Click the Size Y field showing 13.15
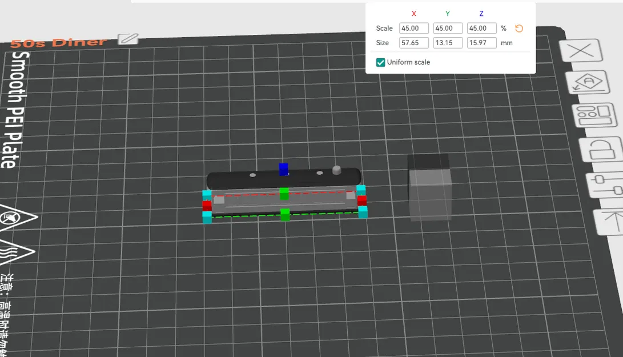The height and width of the screenshot is (357, 623). click(x=448, y=42)
